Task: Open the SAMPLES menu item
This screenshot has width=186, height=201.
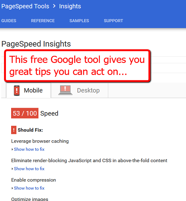Action: [79, 21]
